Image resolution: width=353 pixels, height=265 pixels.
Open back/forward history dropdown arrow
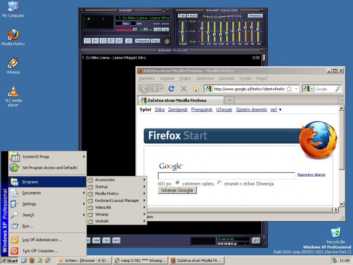coord(161,89)
